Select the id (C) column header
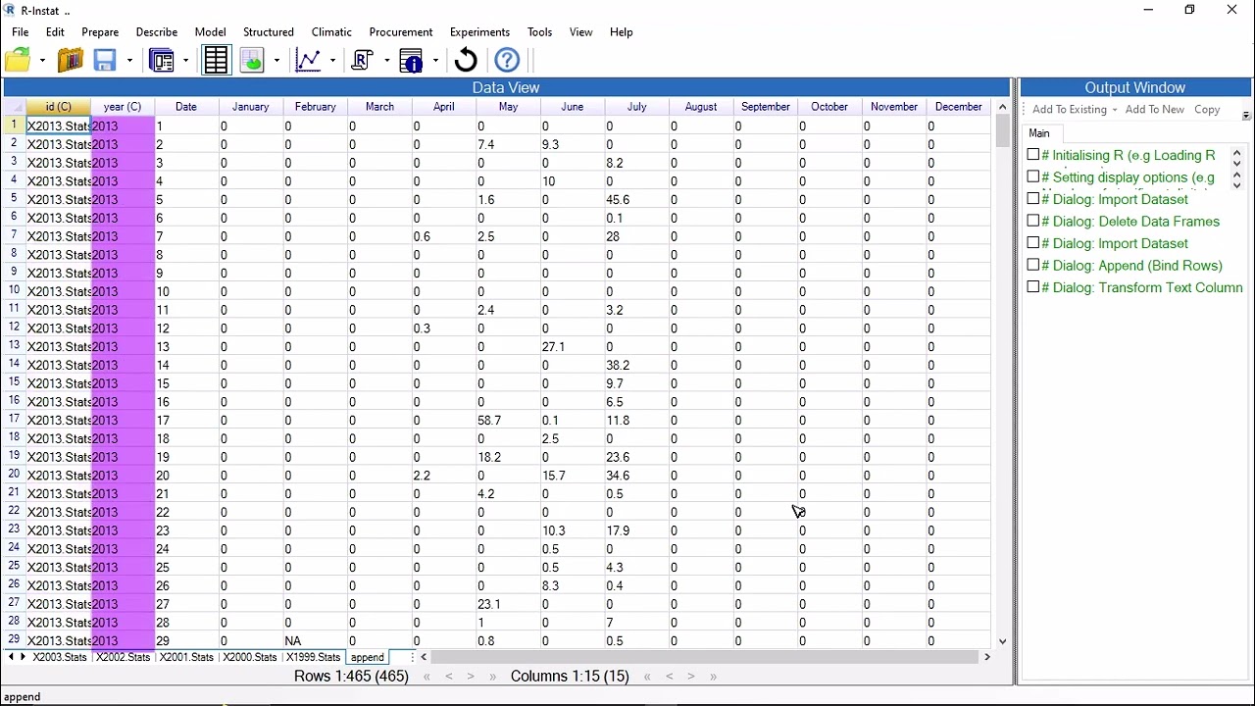The image size is (1255, 706). 58,107
